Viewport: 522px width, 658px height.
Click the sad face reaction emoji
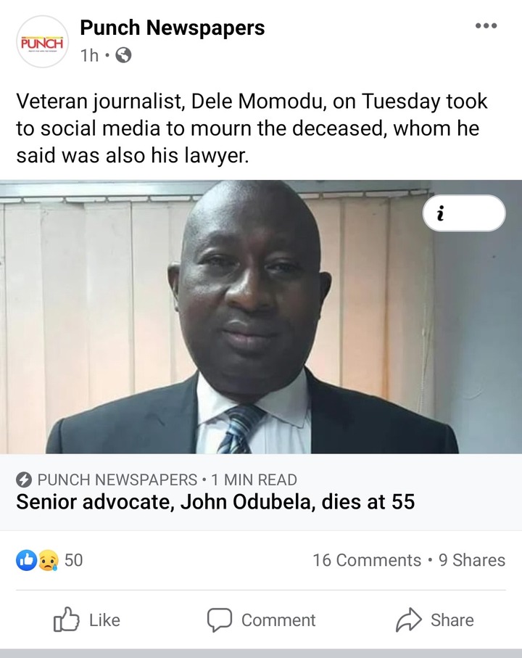48,560
